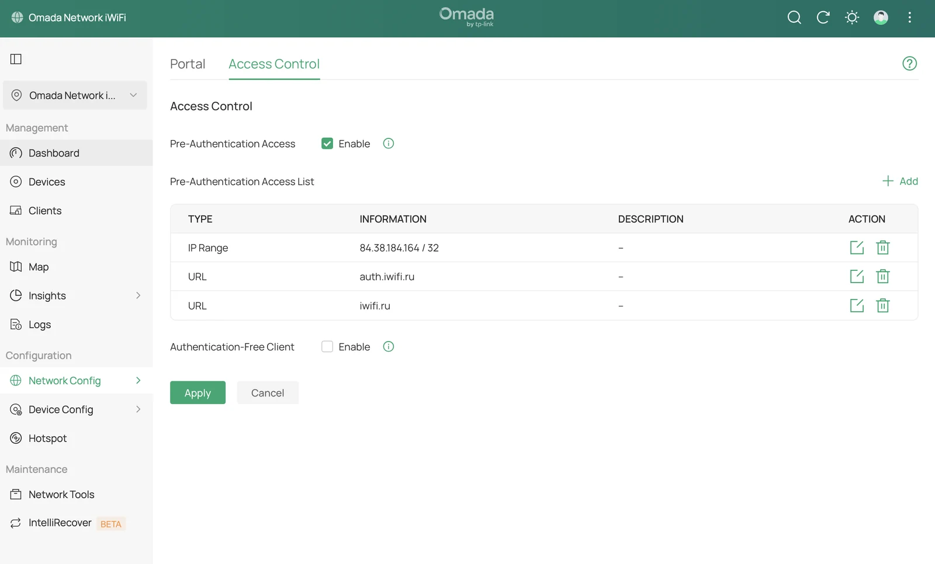This screenshot has height=564, width=935.
Task: Open the Omada Network site selector dropdown
Action: (75, 95)
